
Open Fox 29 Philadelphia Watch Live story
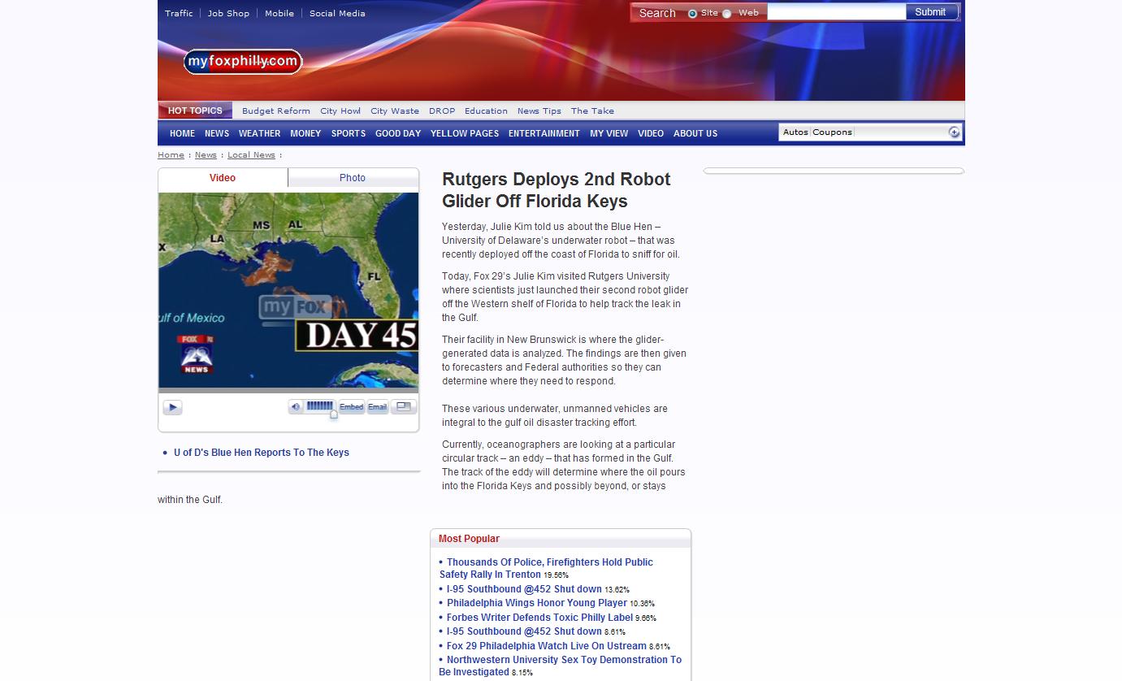[546, 646]
